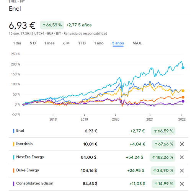Remove Iberdrola from the comparison
191x191 pixels.
coord(182,144)
